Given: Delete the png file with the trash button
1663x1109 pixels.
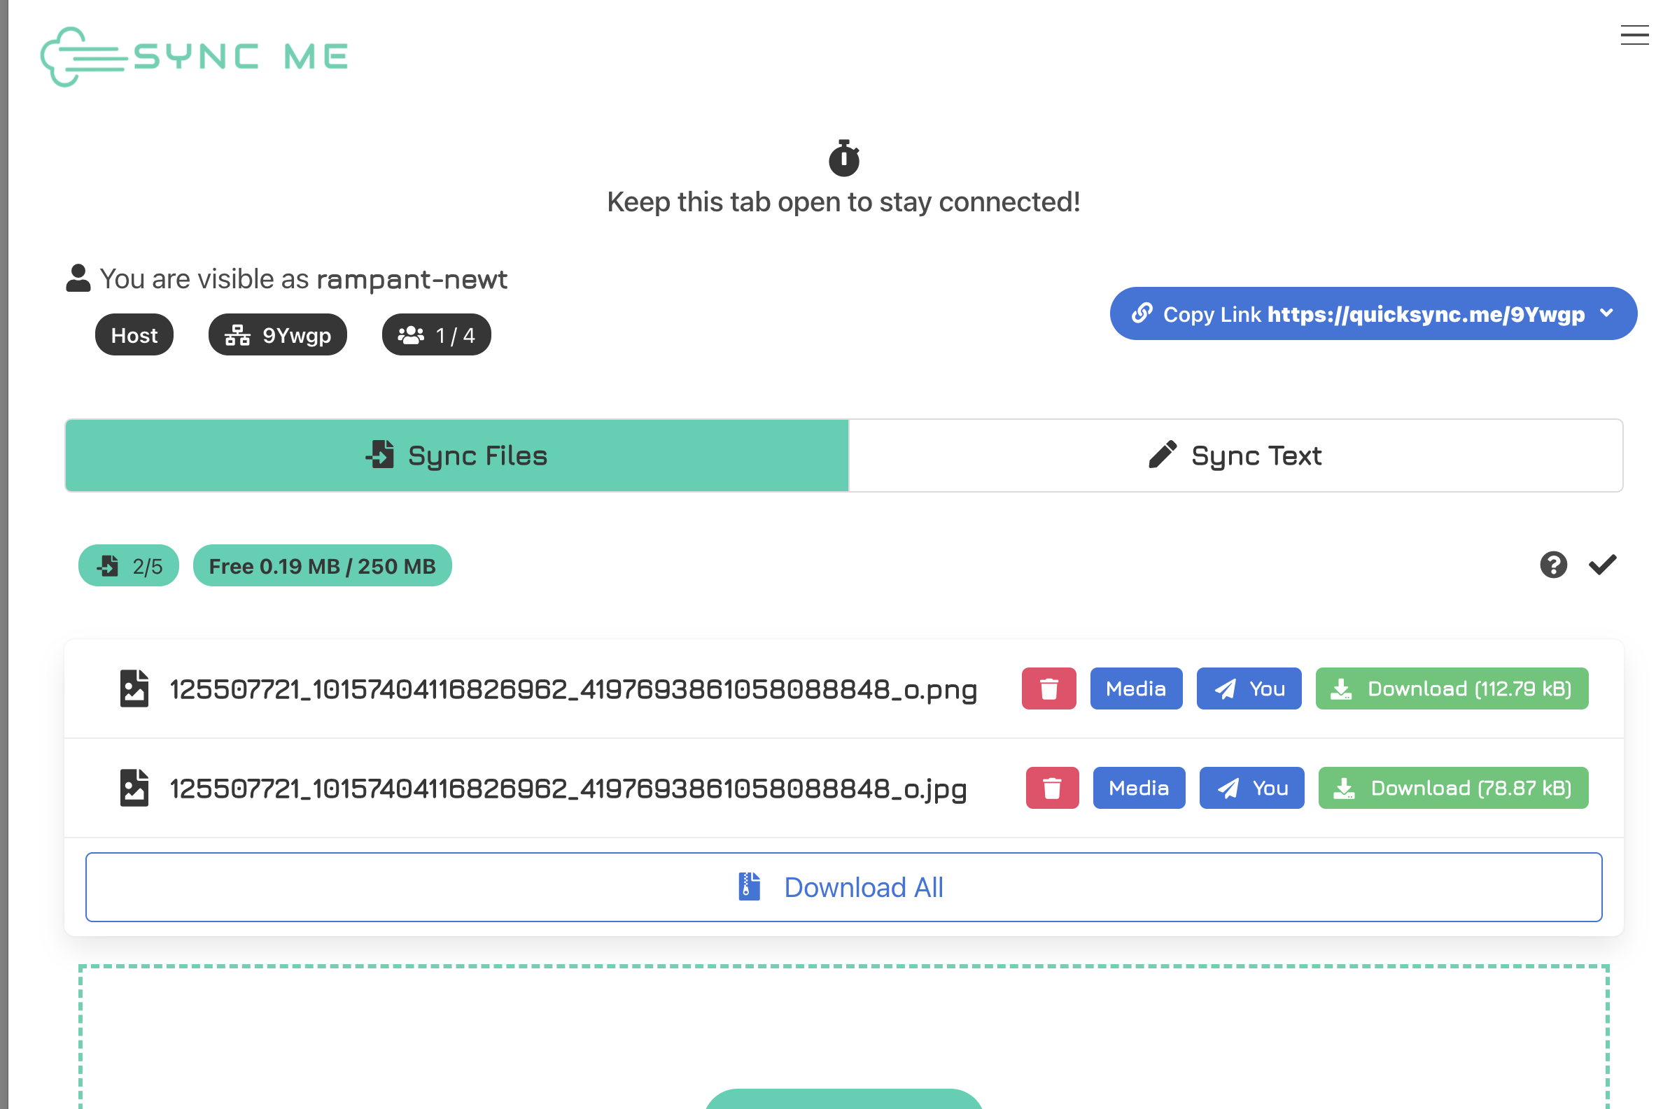Looking at the screenshot, I should coord(1049,688).
